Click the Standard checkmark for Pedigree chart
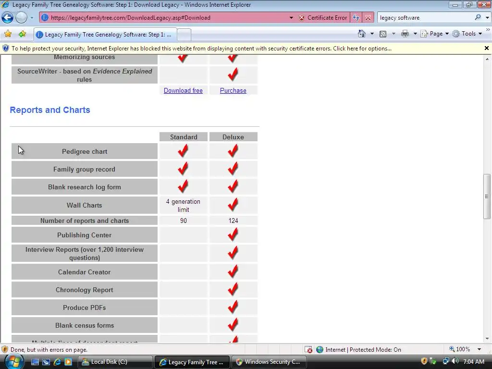This screenshot has height=369, width=492. [183, 150]
